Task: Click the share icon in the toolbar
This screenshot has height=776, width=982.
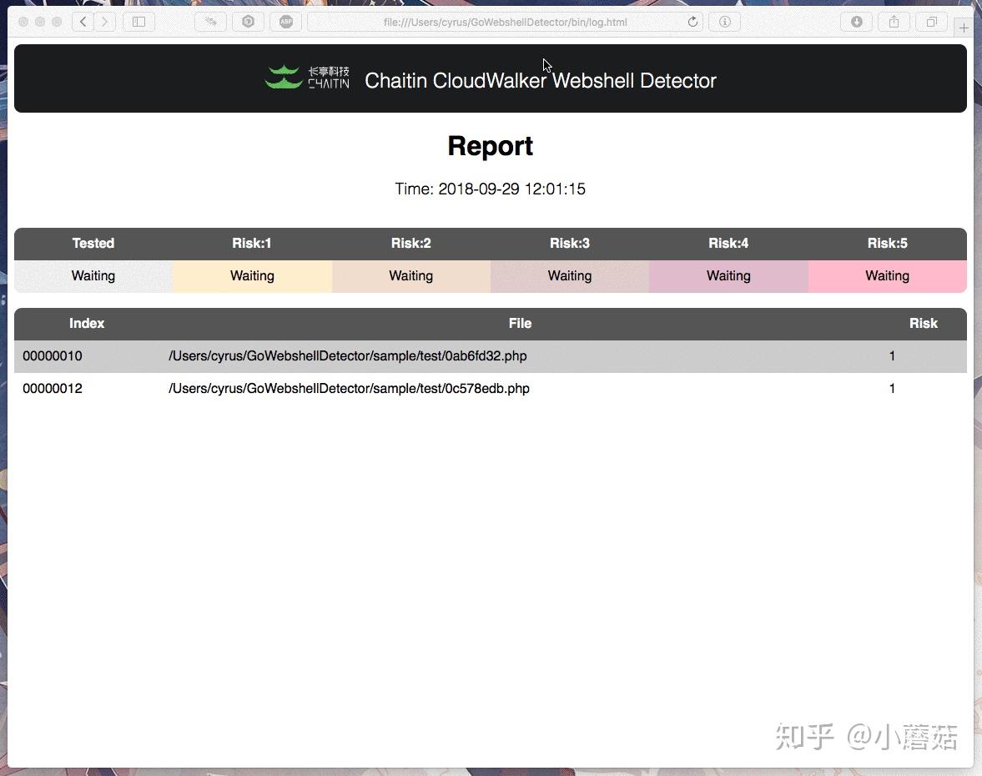Action: point(894,22)
